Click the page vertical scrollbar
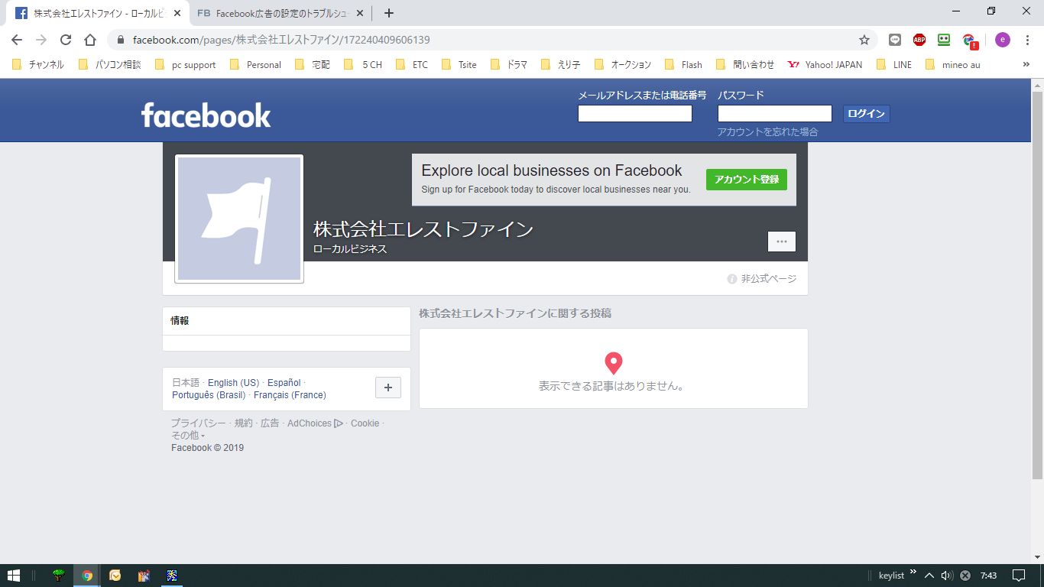This screenshot has width=1044, height=587. pos(1037,284)
